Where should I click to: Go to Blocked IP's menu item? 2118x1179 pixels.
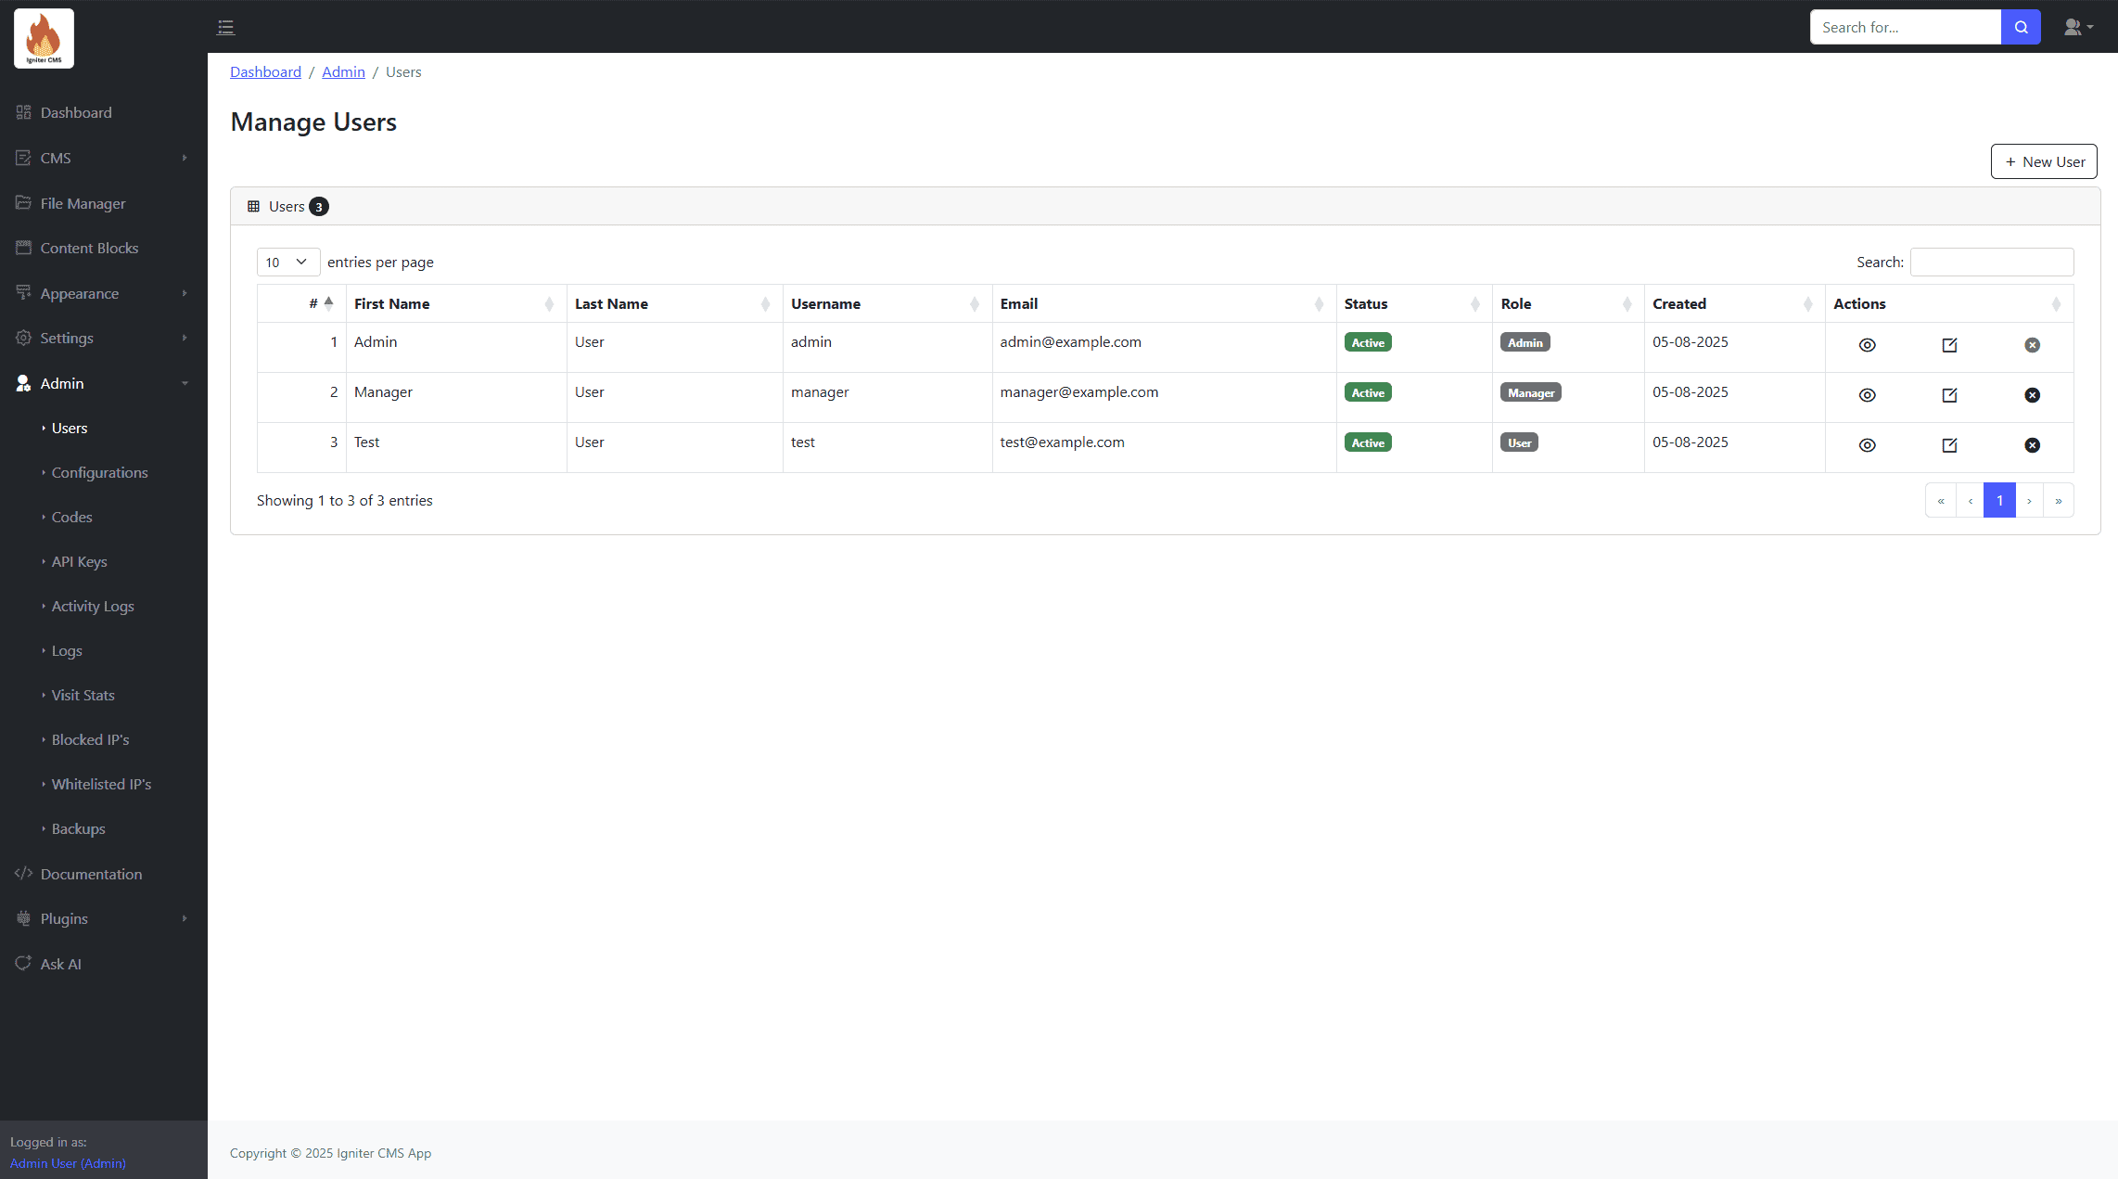tap(90, 739)
